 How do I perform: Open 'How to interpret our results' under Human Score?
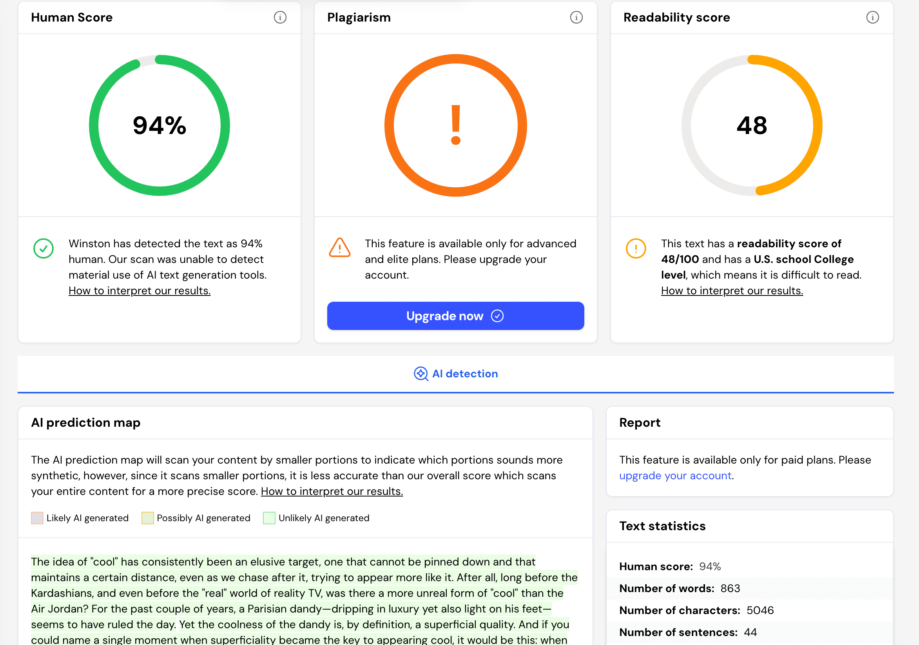coord(139,291)
